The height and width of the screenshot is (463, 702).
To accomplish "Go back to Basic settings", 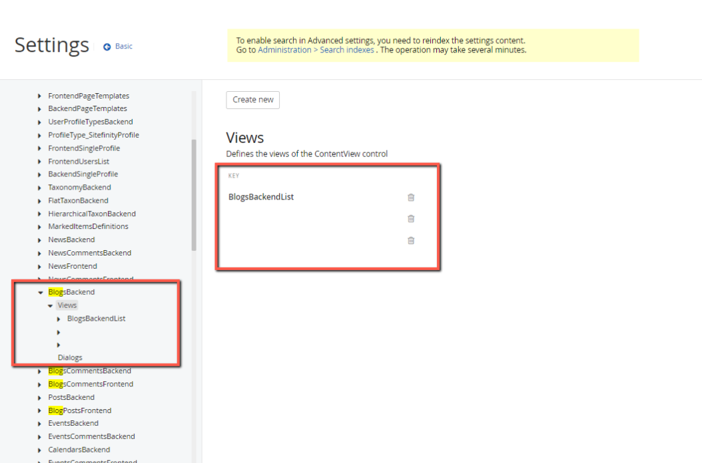I will (x=118, y=46).
